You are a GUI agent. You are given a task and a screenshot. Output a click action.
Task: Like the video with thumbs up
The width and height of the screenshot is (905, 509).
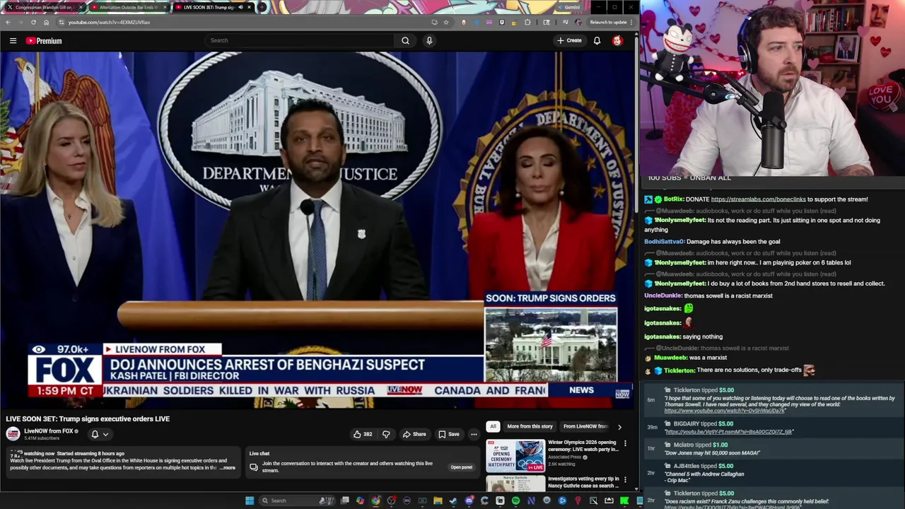click(363, 434)
